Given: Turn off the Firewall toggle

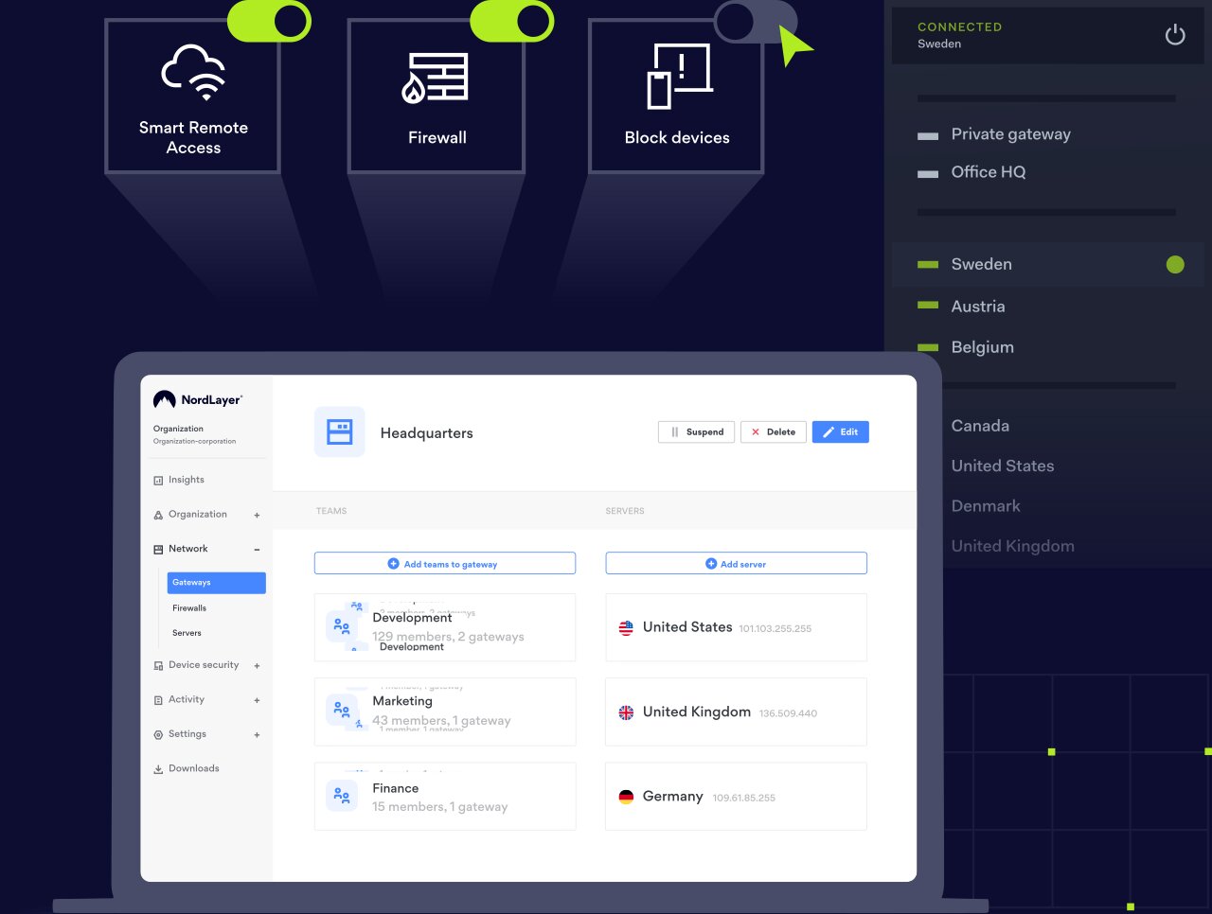Looking at the screenshot, I should pyautogui.click(x=512, y=21).
